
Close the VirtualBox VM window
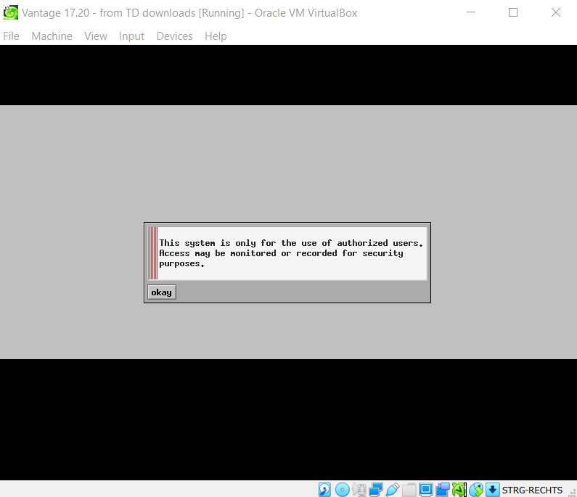click(556, 12)
